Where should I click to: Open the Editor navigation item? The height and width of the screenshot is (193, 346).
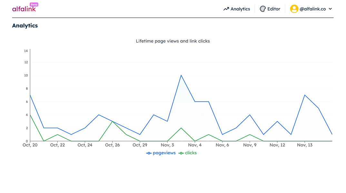tap(270, 9)
